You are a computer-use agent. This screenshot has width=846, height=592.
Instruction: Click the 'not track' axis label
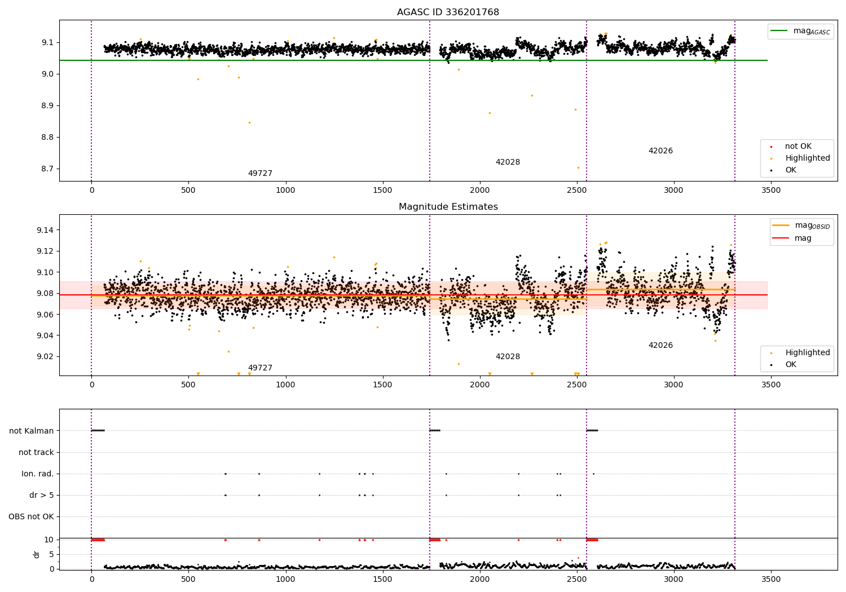pos(36,452)
